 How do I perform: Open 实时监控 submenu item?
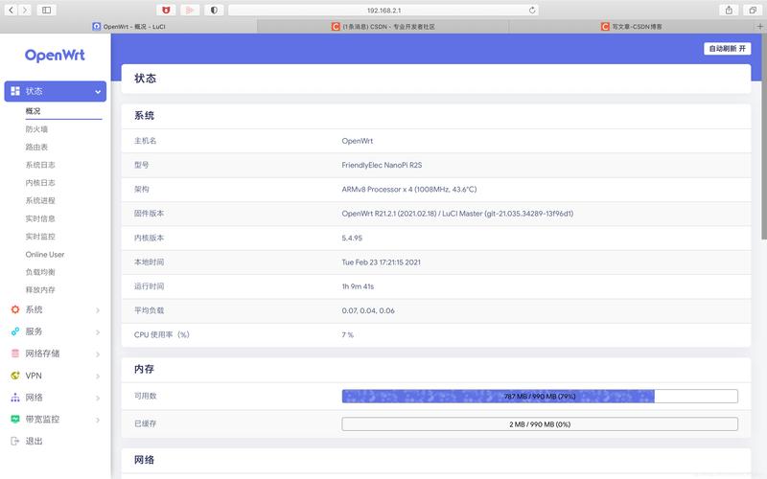coord(40,236)
